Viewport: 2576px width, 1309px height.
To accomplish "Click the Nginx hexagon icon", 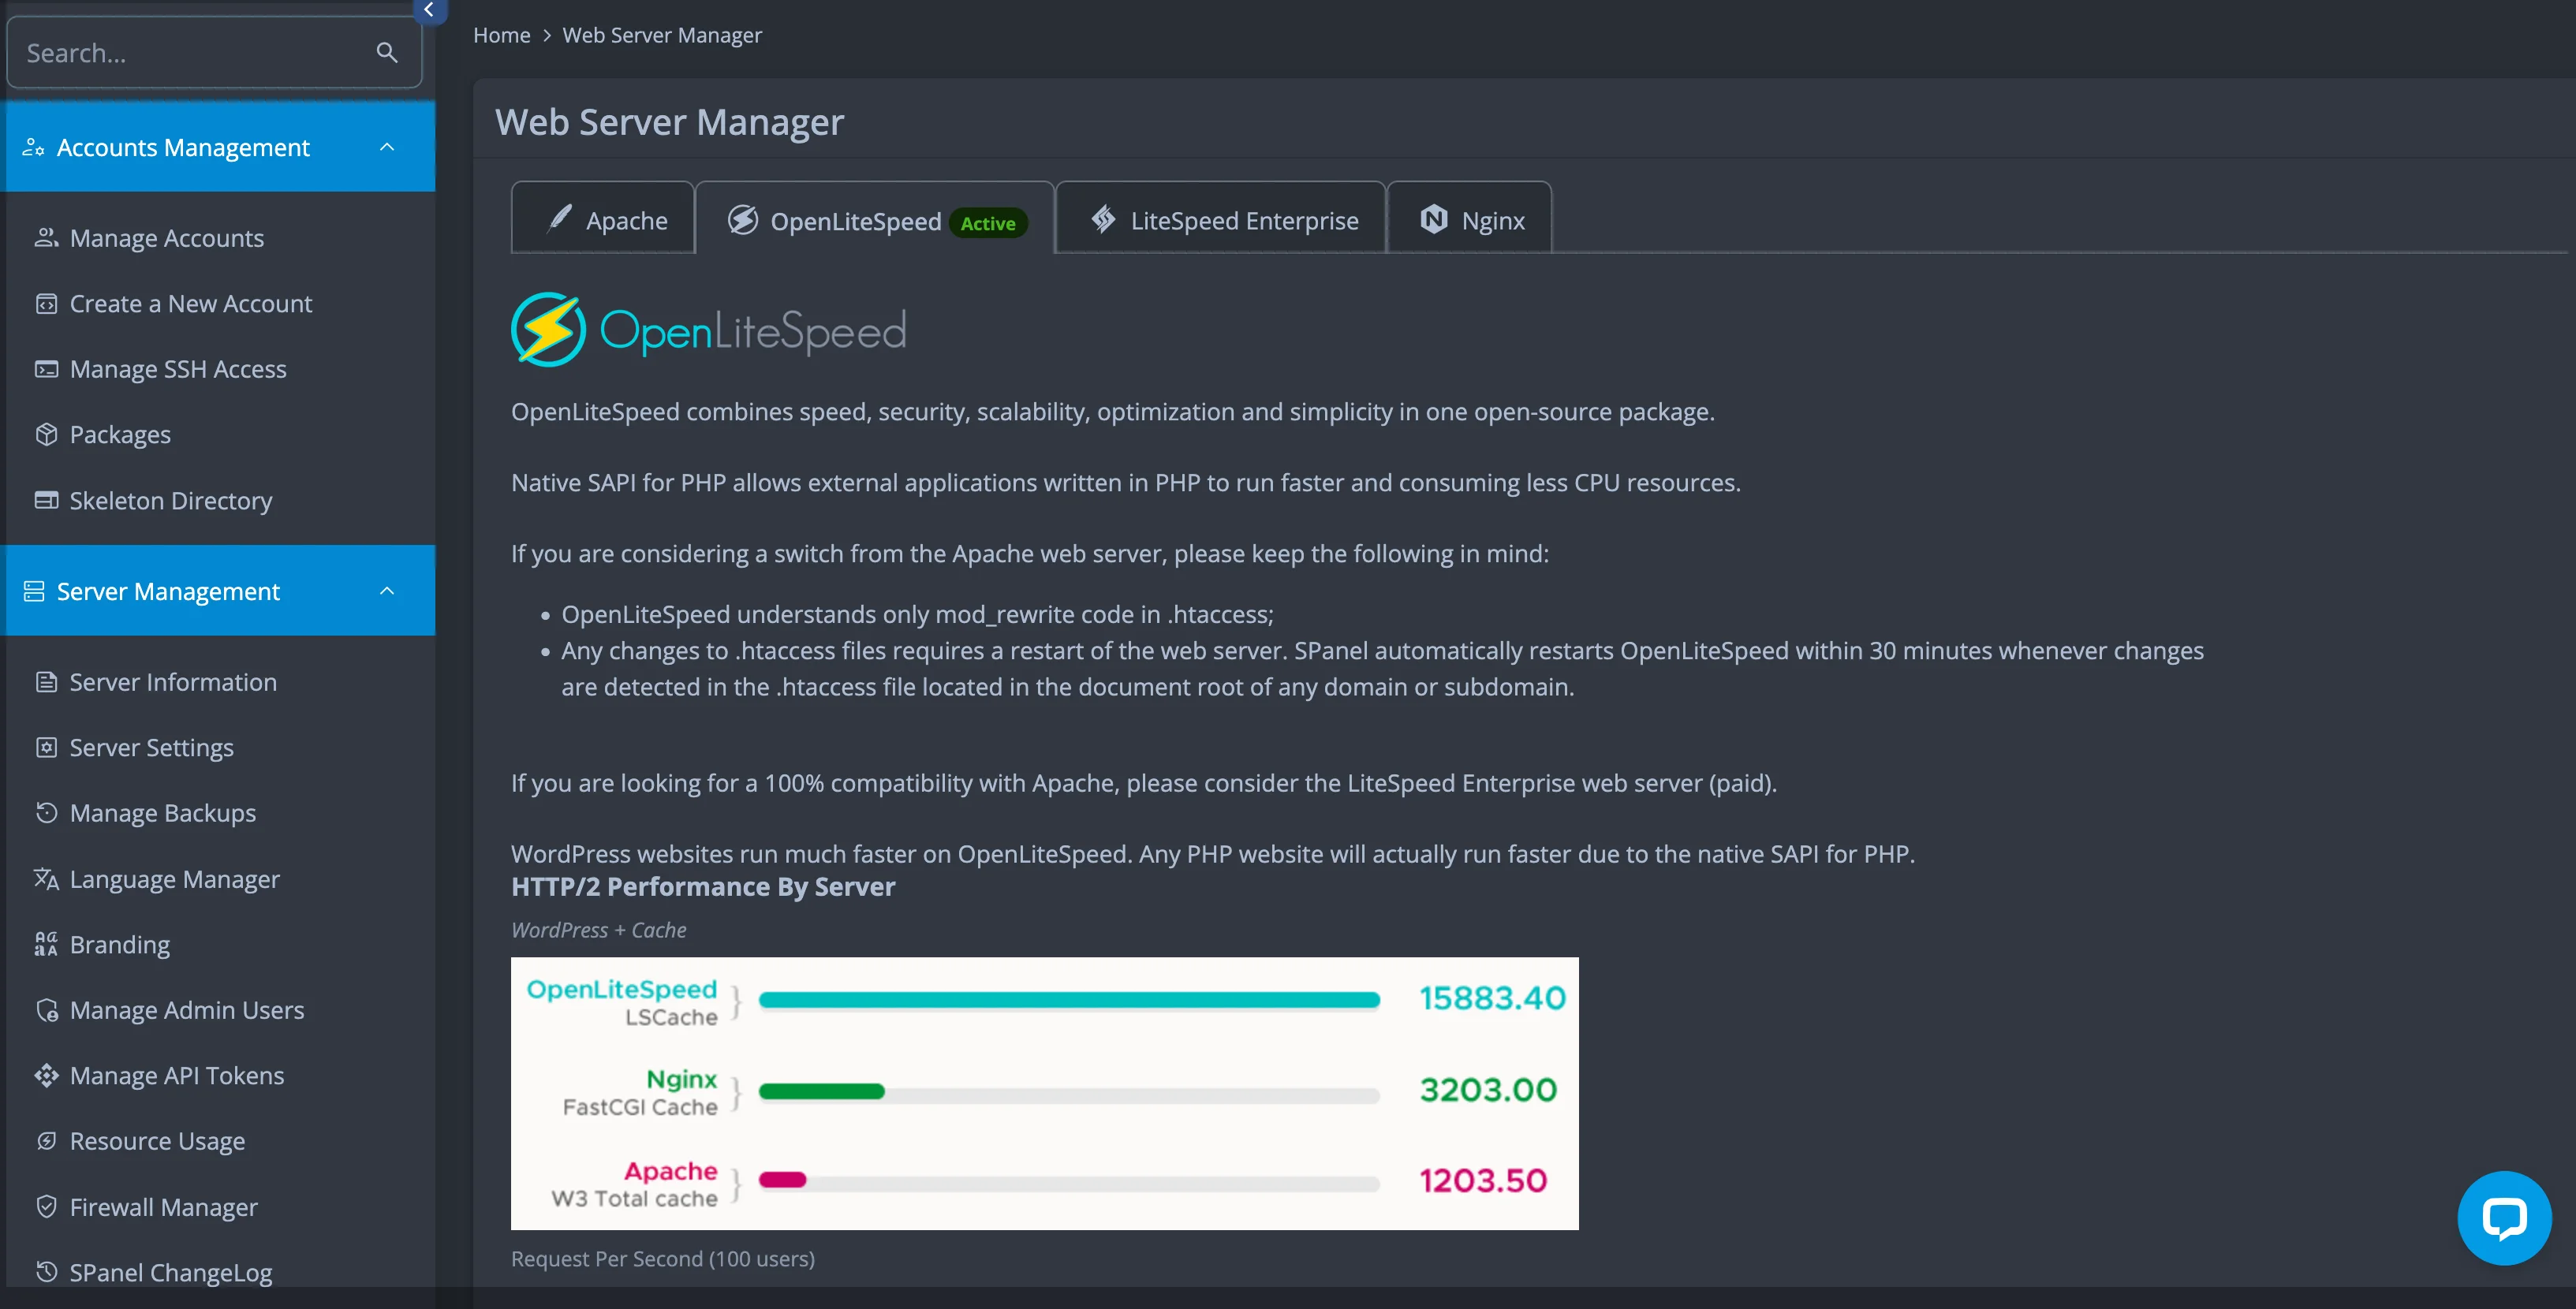I will (1434, 219).
